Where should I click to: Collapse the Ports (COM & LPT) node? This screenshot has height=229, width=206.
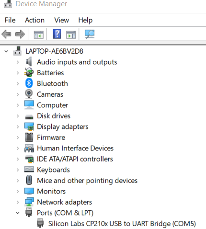coord(18,213)
